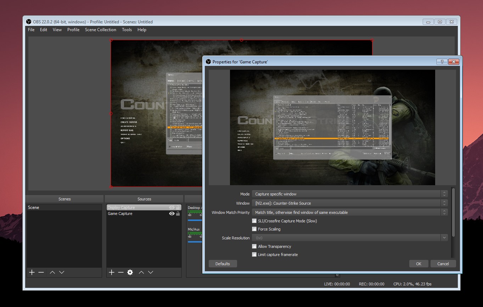Open source properties via the gear icon
Viewport: 483px width, 307px height.
click(x=130, y=272)
